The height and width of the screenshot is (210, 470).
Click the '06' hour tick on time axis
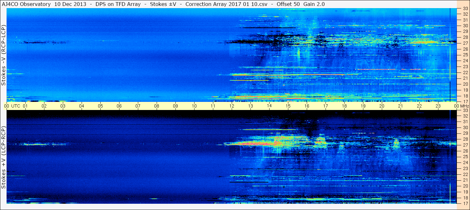pos(119,106)
